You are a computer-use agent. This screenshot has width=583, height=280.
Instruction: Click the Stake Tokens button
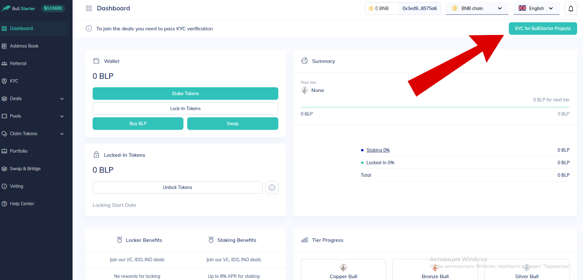185,94
